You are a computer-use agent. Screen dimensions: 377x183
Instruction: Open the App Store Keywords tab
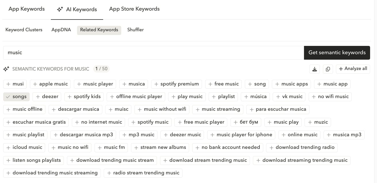click(134, 9)
